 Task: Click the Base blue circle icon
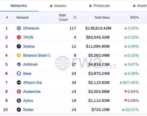(x=19, y=73)
